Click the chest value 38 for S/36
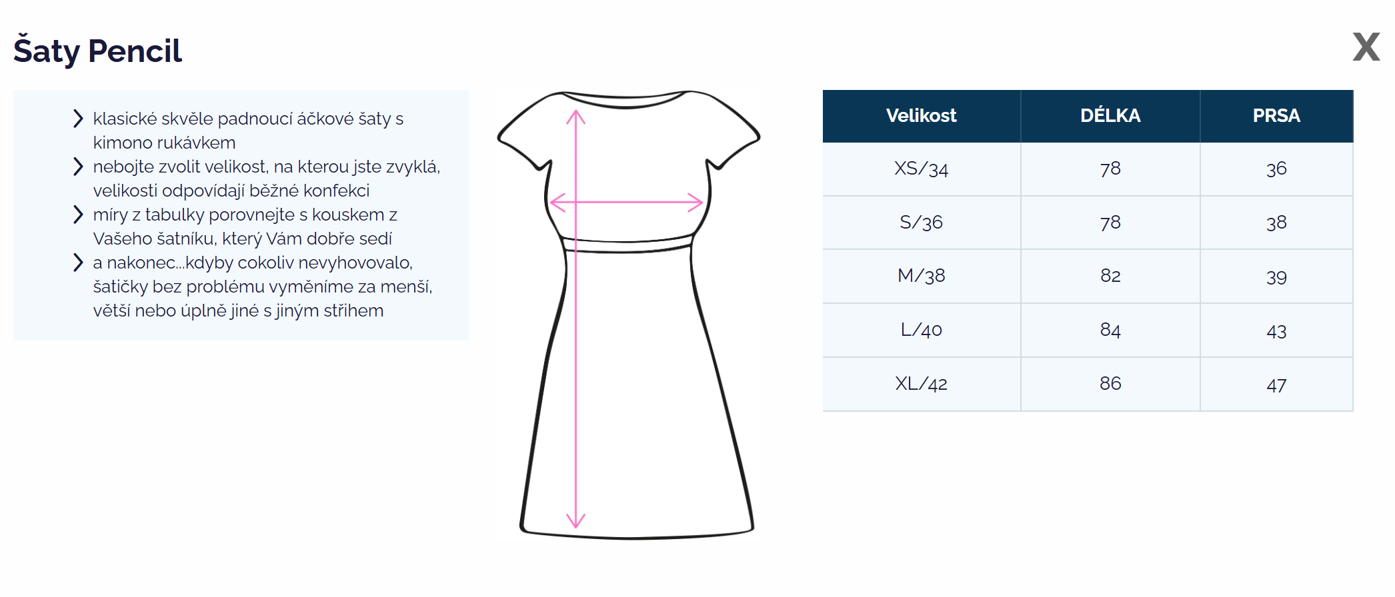This screenshot has height=597, width=1395. coord(1276,223)
